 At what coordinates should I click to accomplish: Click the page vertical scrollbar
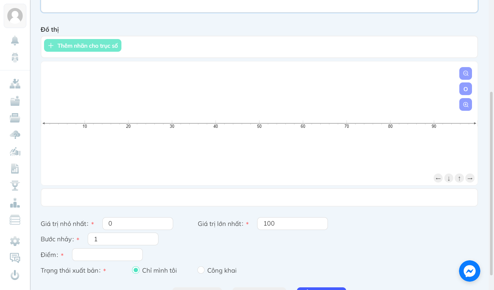click(491, 183)
